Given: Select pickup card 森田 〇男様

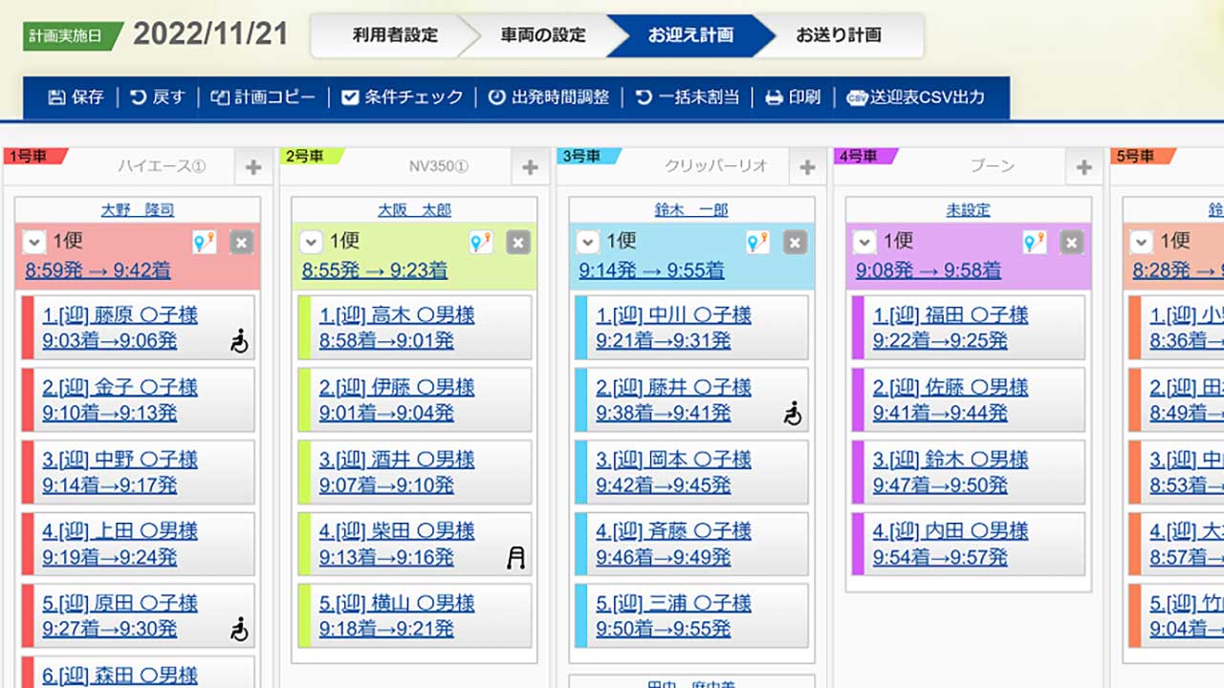Looking at the screenshot, I should [x=138, y=672].
